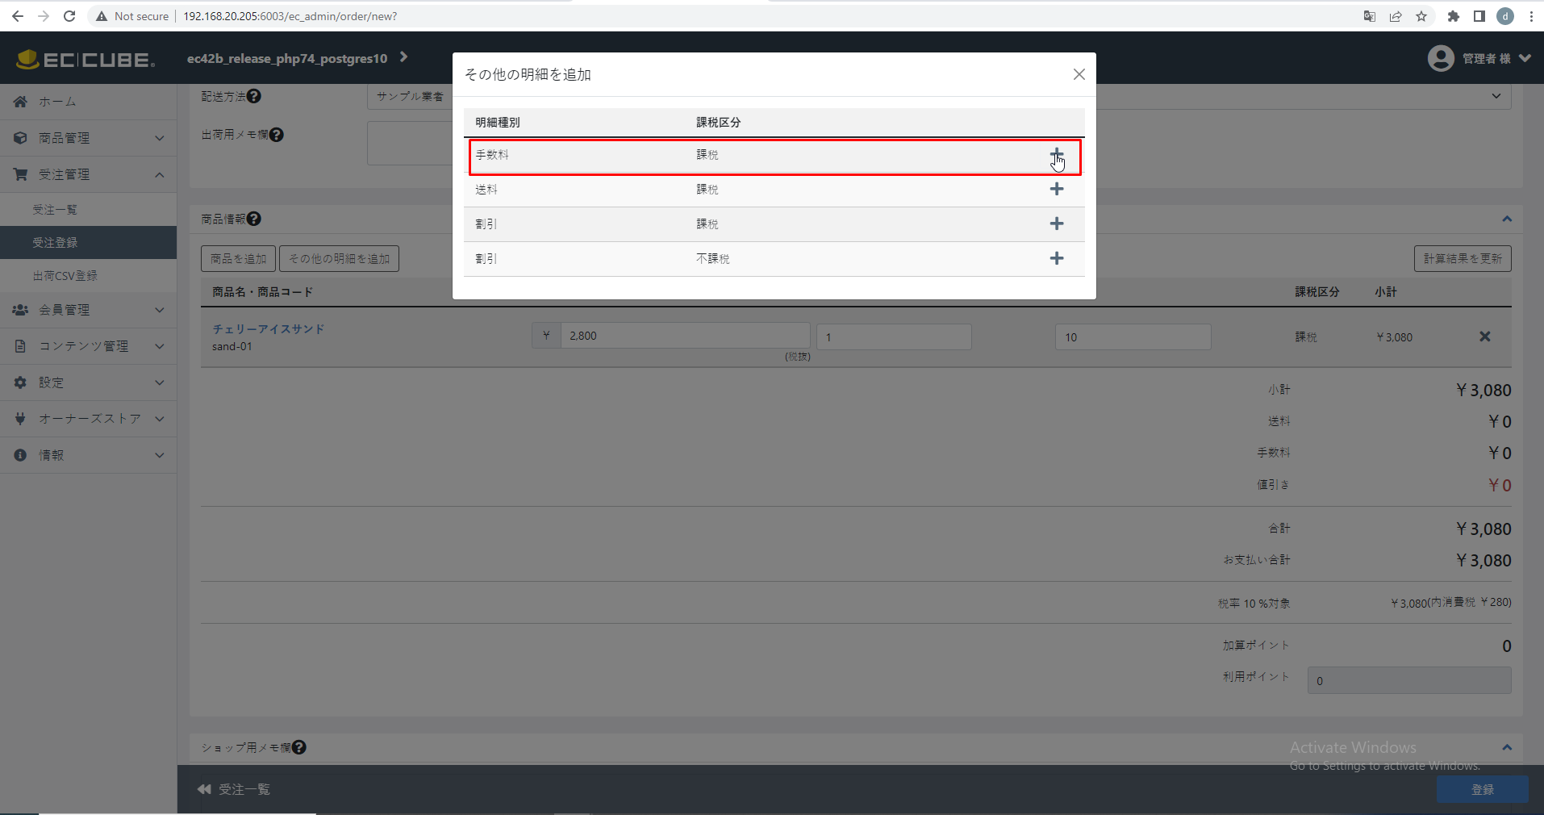This screenshot has height=815, width=1544.
Task: Open the 管理者 user account icon
Action: pos(1440,58)
